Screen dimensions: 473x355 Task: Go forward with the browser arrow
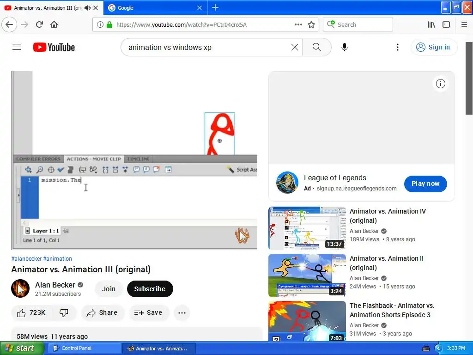point(24,24)
